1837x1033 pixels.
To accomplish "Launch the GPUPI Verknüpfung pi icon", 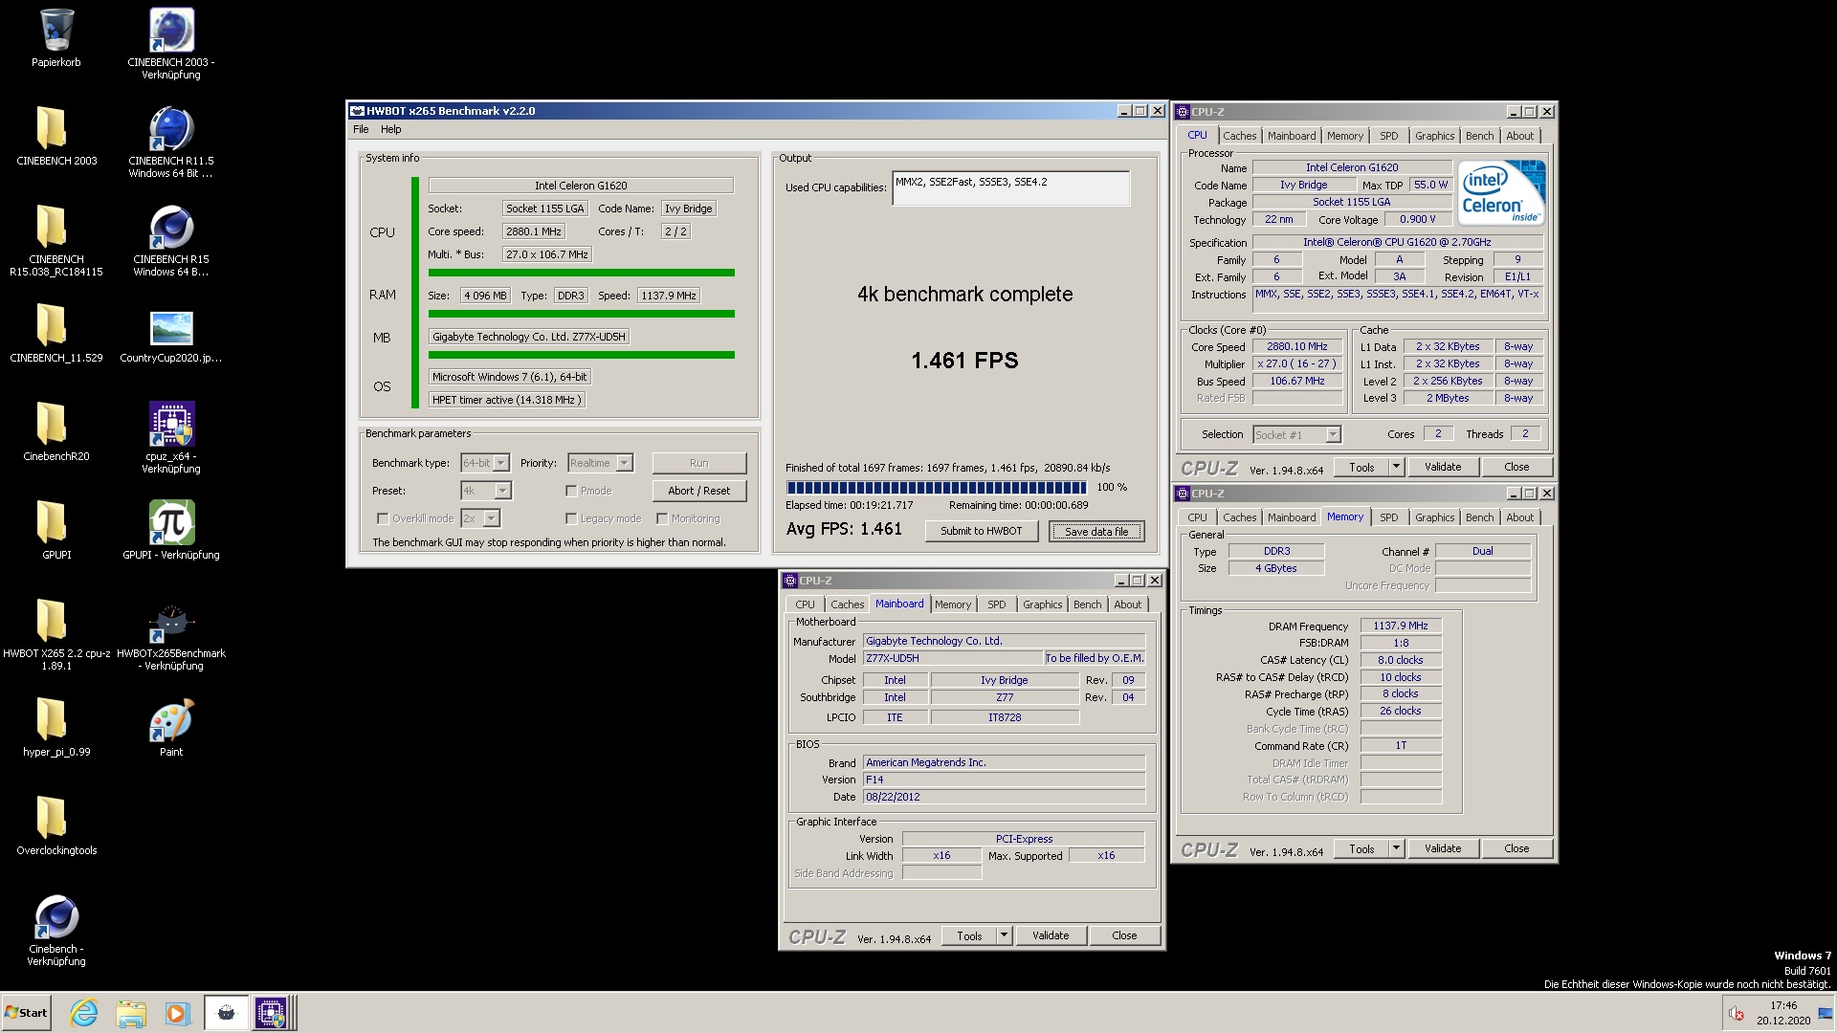I will [171, 530].
